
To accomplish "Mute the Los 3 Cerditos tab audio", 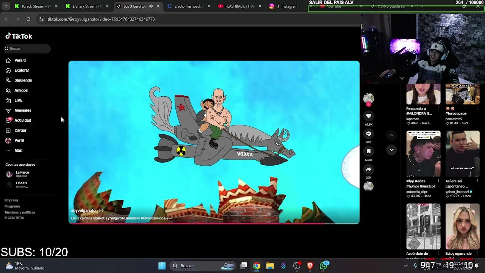I will pyautogui.click(x=151, y=6).
